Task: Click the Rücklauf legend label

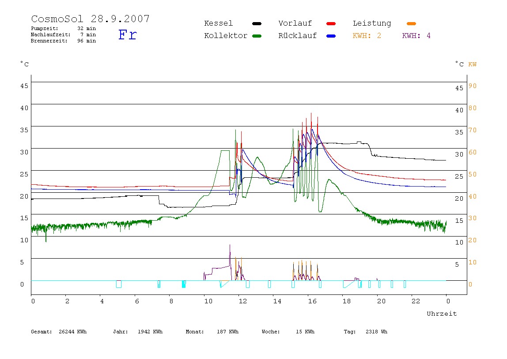Action: (298, 36)
